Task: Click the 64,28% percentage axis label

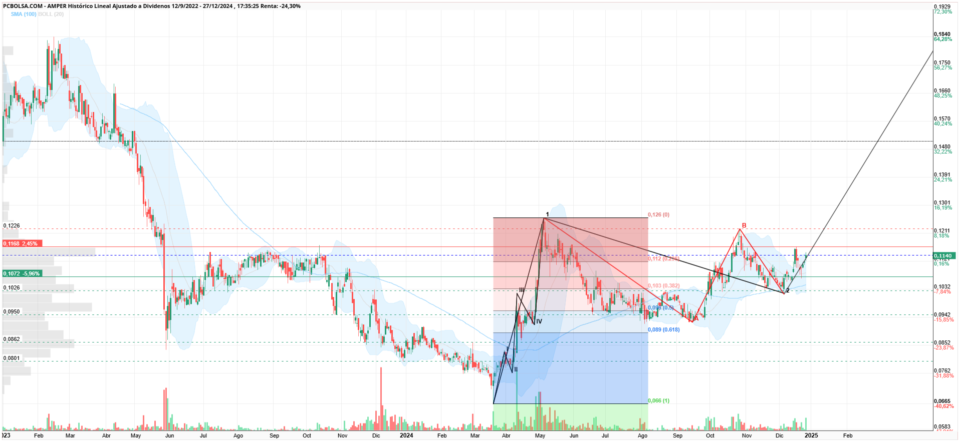Action: tap(943, 39)
